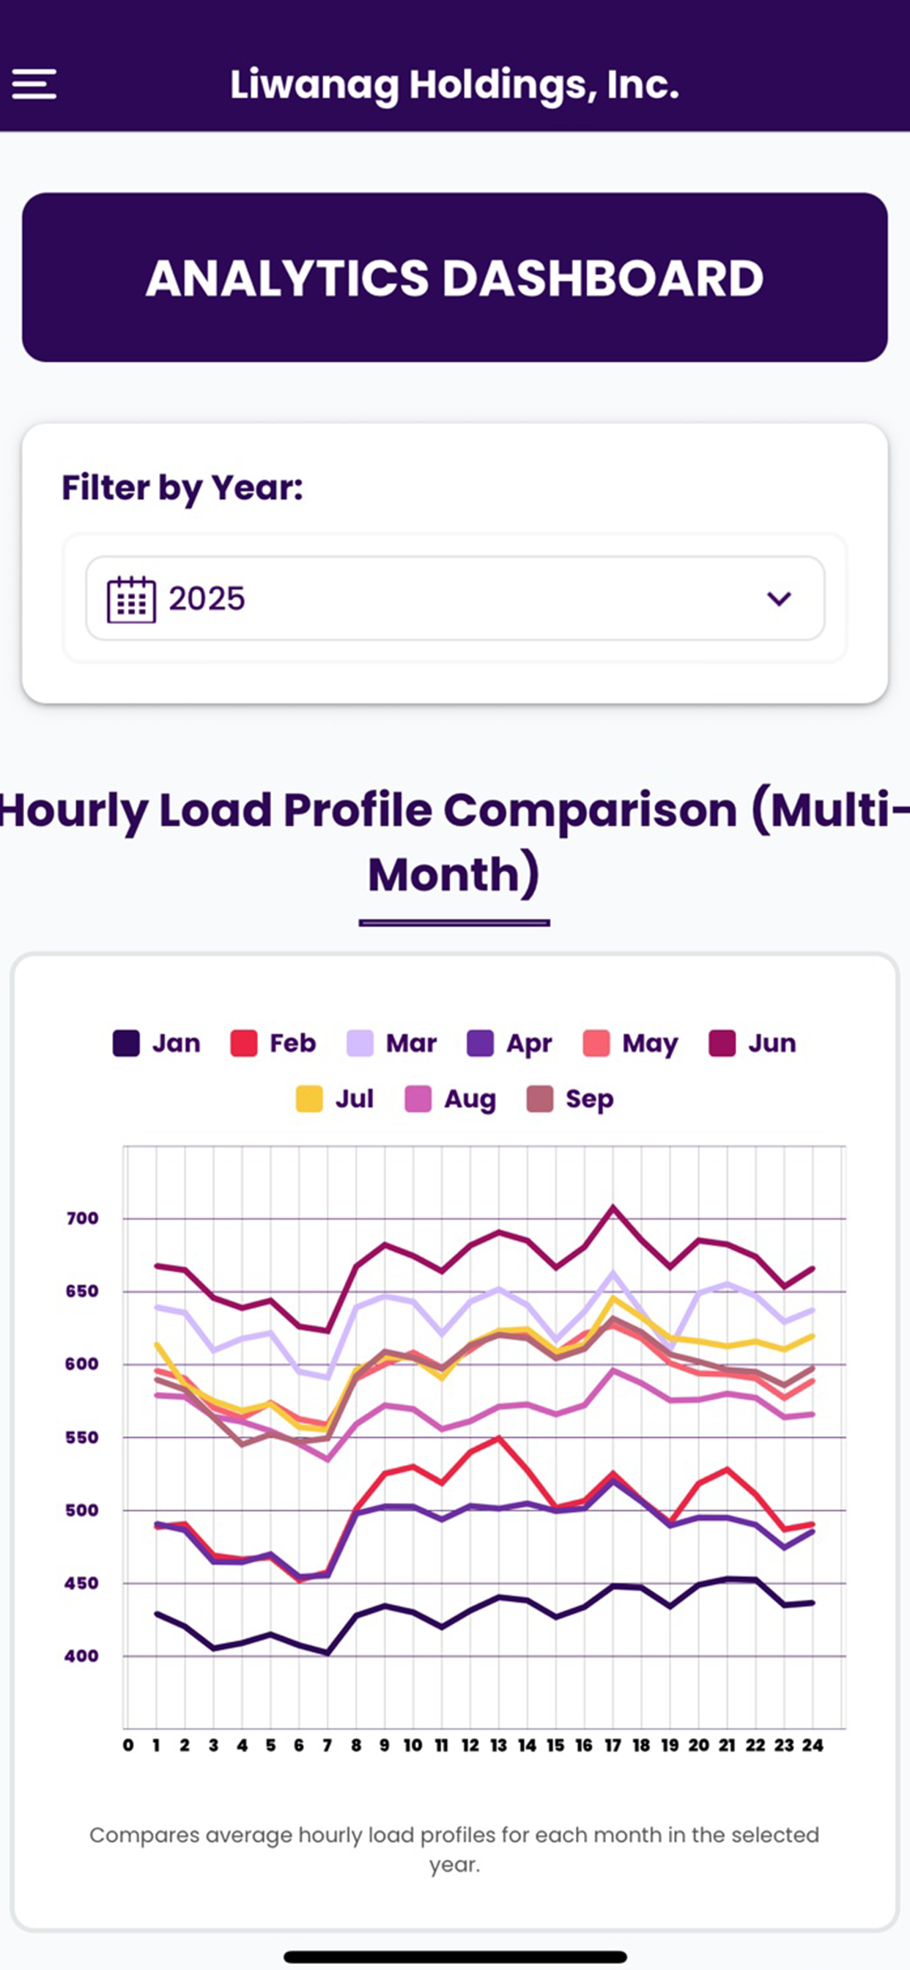Click the hour 24 x-axis label
This screenshot has width=910, height=1970.
click(812, 1745)
